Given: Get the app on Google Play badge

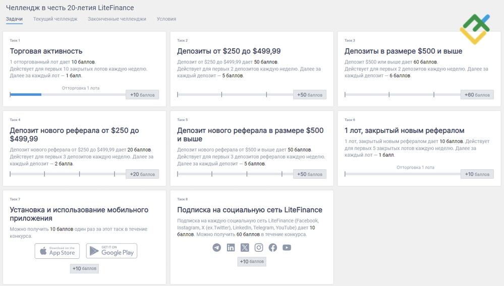Looking at the screenshot, I should point(111,251).
